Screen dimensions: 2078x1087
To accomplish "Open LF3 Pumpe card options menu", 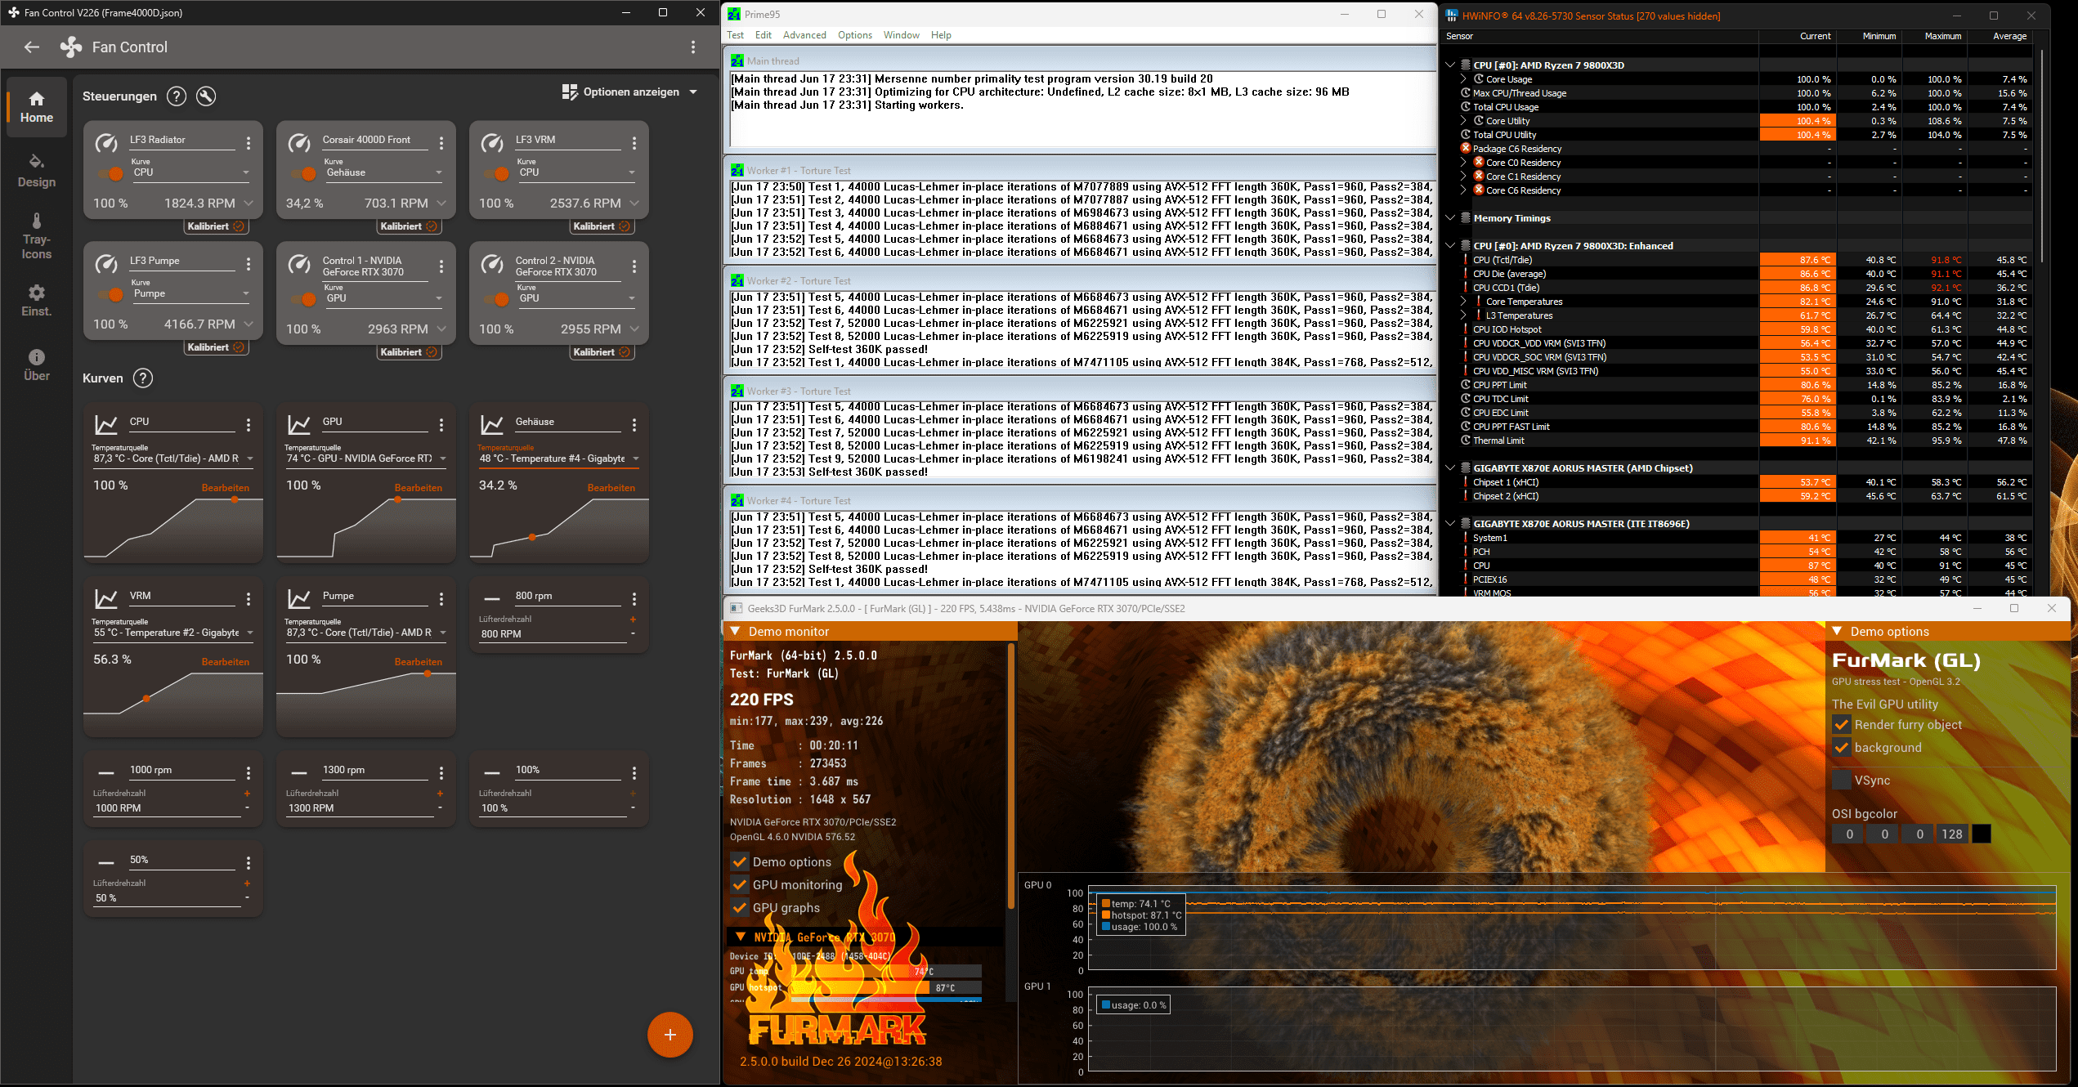I will coord(249,264).
